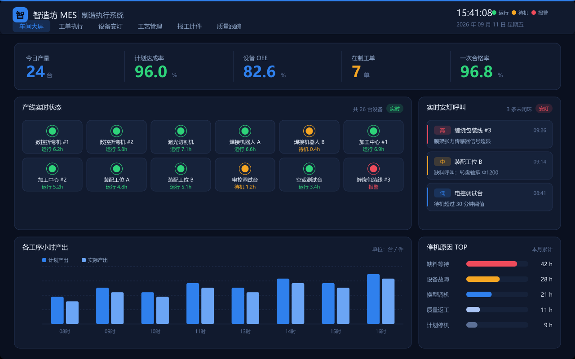Click the 装配工位 A green status icon

coord(116,169)
